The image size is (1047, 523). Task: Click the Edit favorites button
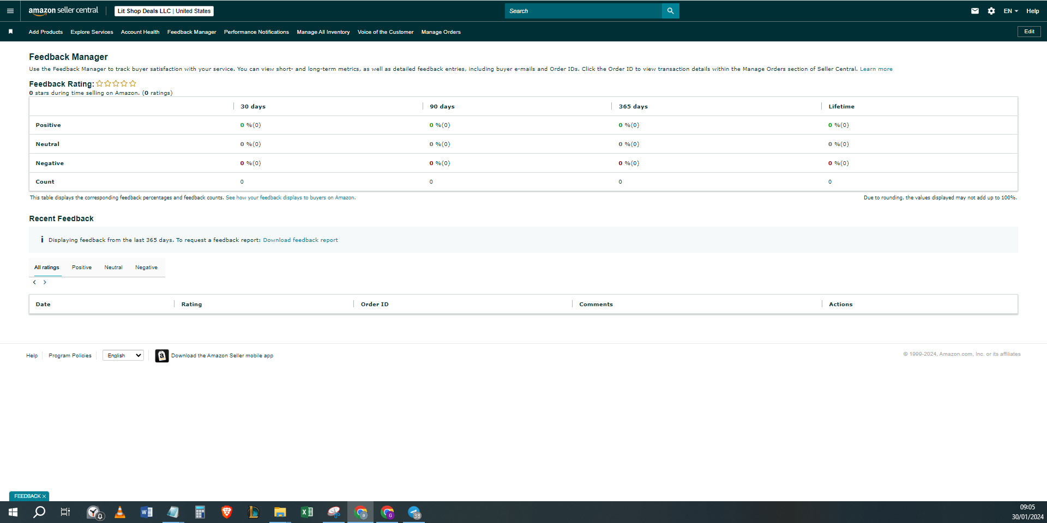coord(1029,32)
